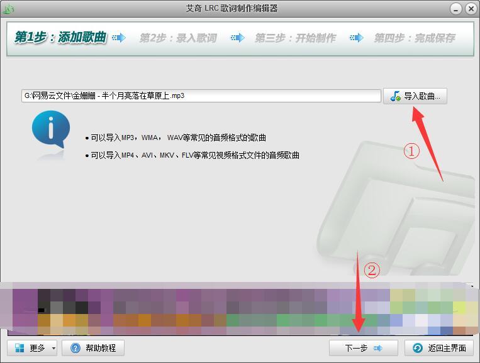
Task: Click the blurred banner above the bottom buttons
Action: 239,309
